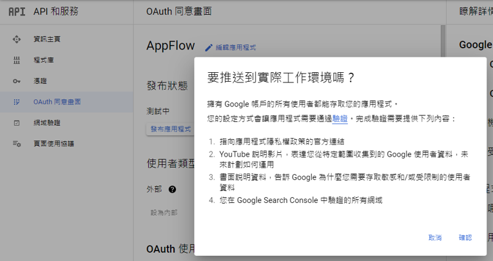Click the 編輯應用程式 link
Screen dimensions: 493x261
click(236, 48)
